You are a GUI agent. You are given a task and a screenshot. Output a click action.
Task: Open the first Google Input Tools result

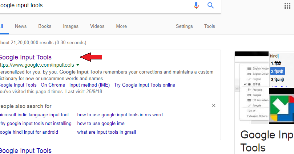(25, 57)
